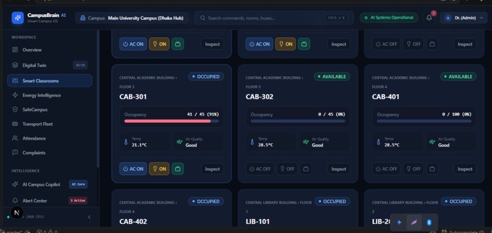Click the CAB-301 occupancy progress bar
The height and width of the screenshot is (233, 492).
pyautogui.click(x=172, y=121)
